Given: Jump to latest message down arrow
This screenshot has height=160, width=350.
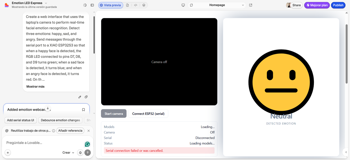Looking at the screenshot, I should pos(48,108).
